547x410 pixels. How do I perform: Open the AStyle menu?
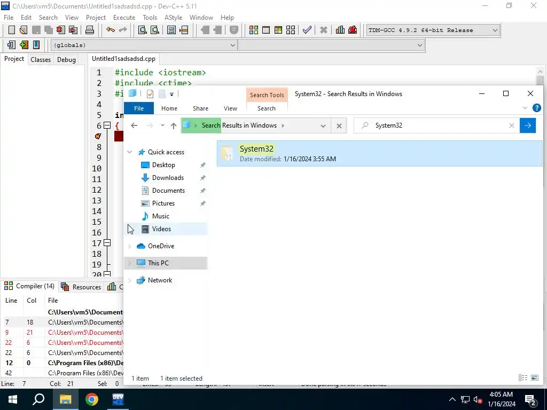[174, 18]
